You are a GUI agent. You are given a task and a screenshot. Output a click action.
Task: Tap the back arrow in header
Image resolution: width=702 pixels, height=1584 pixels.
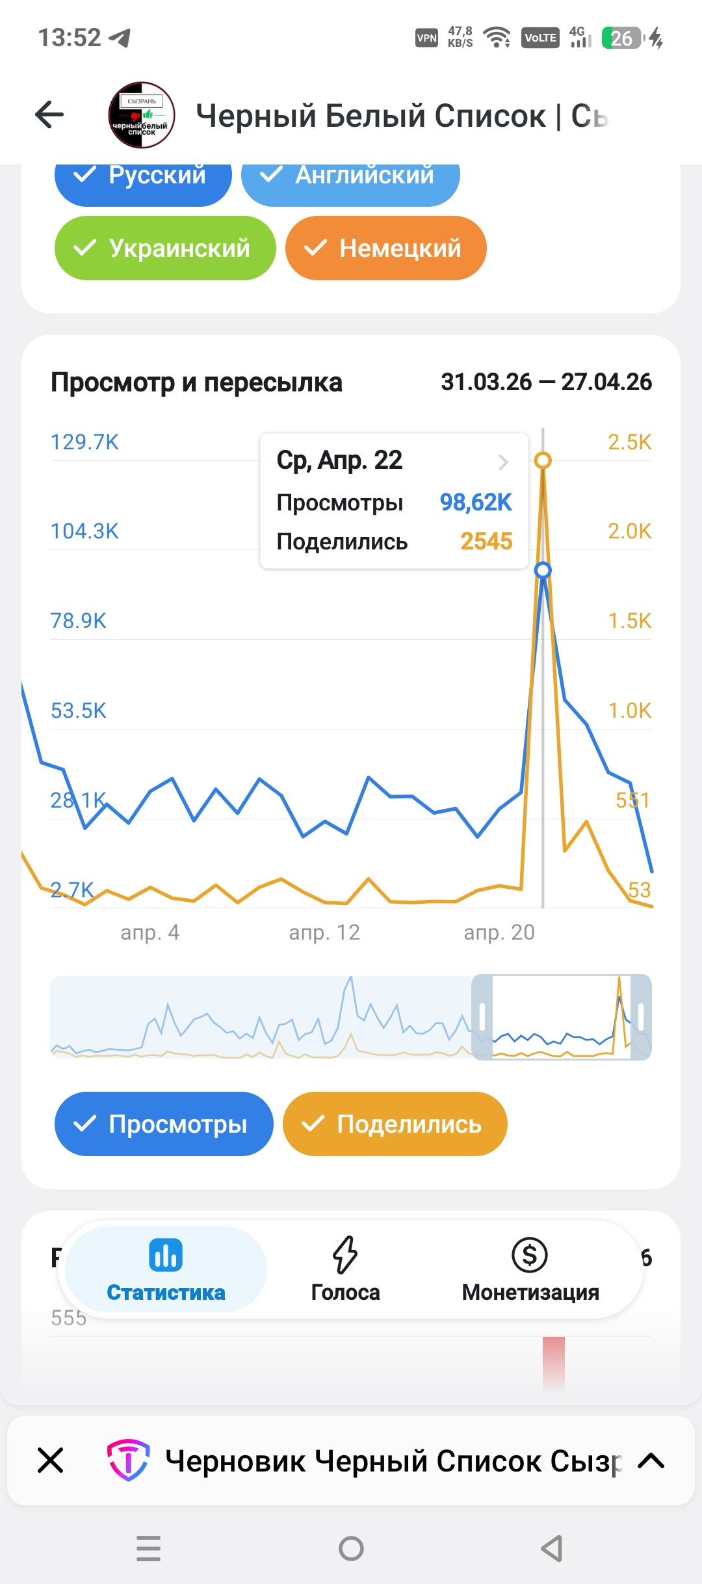click(x=49, y=115)
